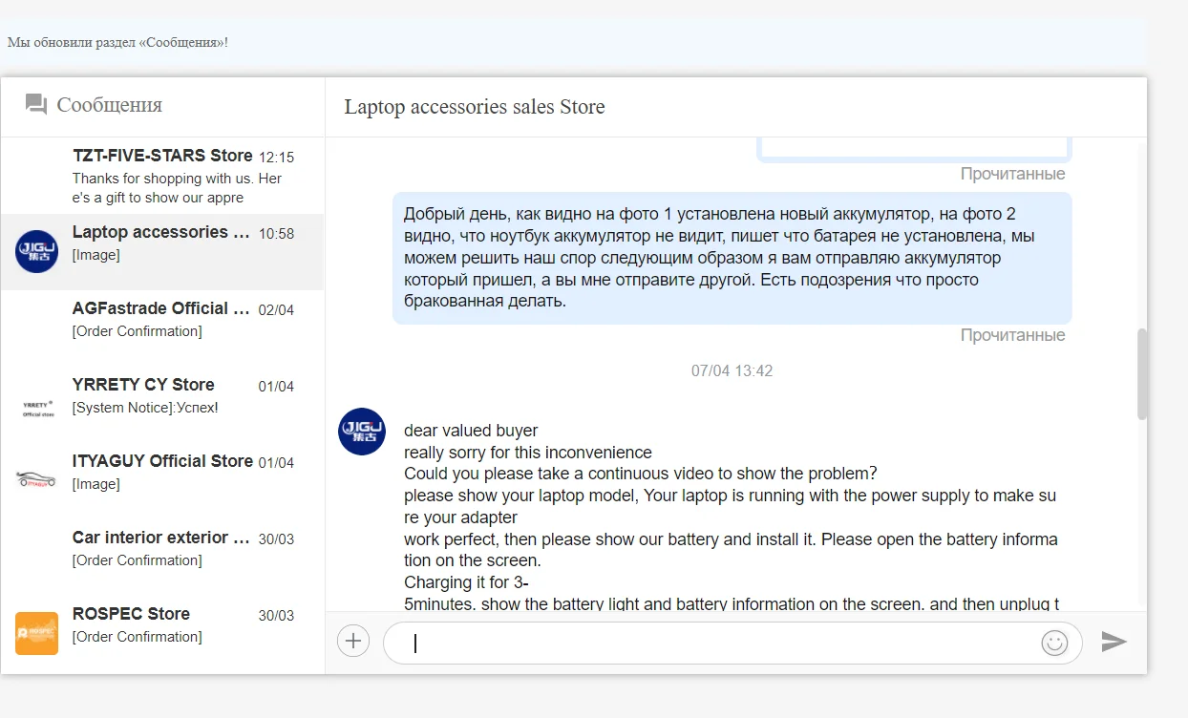Click [Order Confirmation] under ROSPEC Store
Image resolution: width=1188 pixels, height=718 pixels.
point(137,637)
